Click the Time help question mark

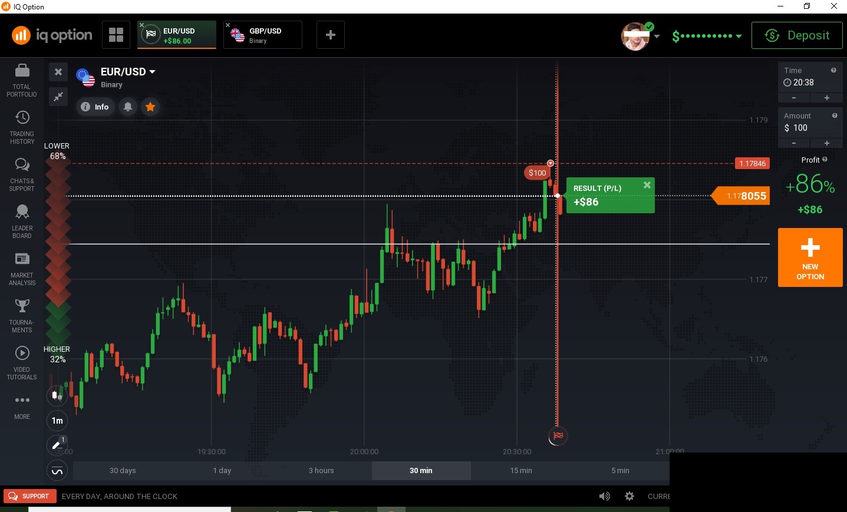click(833, 70)
